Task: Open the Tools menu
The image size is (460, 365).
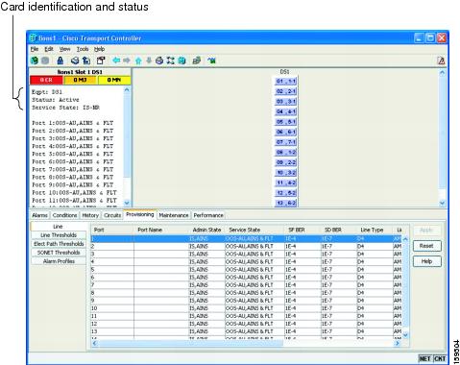Action: (83, 49)
